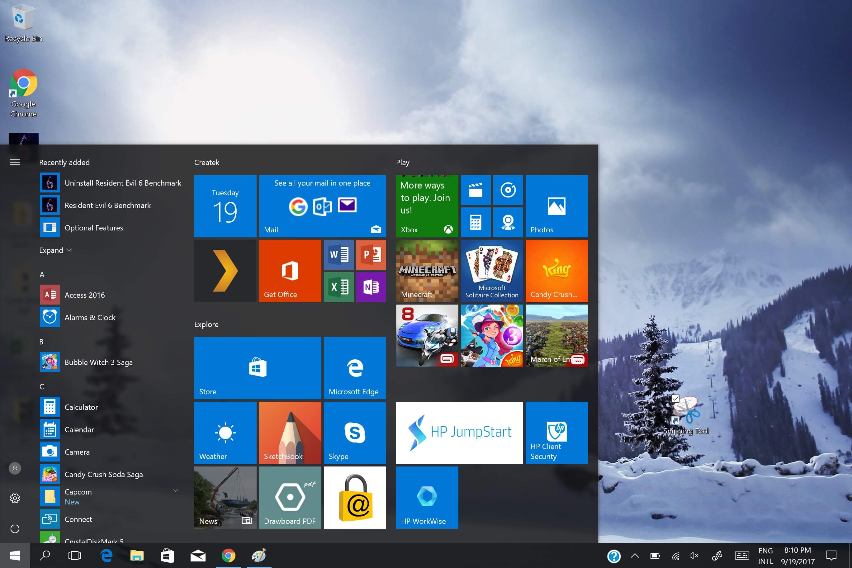Open the Excel tile
The image size is (852, 568).
coord(339,287)
